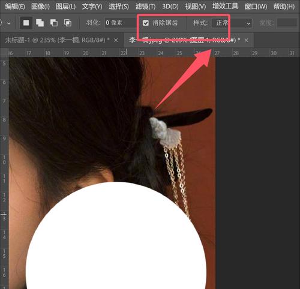
Task: Select the Add to Selection icon
Action: pyautogui.click(x=40, y=23)
